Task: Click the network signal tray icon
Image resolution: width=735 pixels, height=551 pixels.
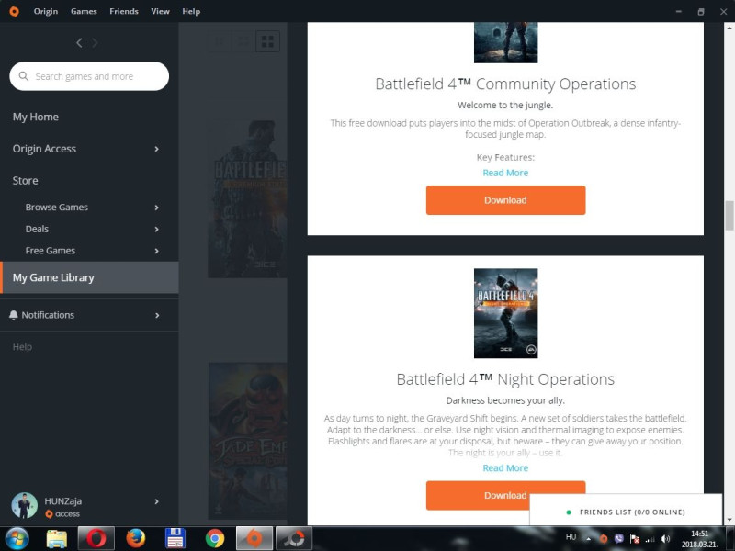Action: 650,539
